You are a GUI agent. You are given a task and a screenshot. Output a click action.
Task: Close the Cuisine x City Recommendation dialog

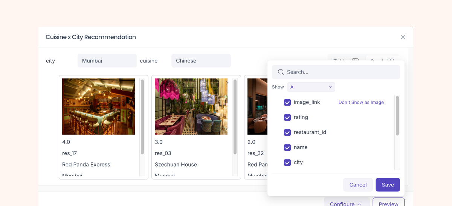coord(403,37)
